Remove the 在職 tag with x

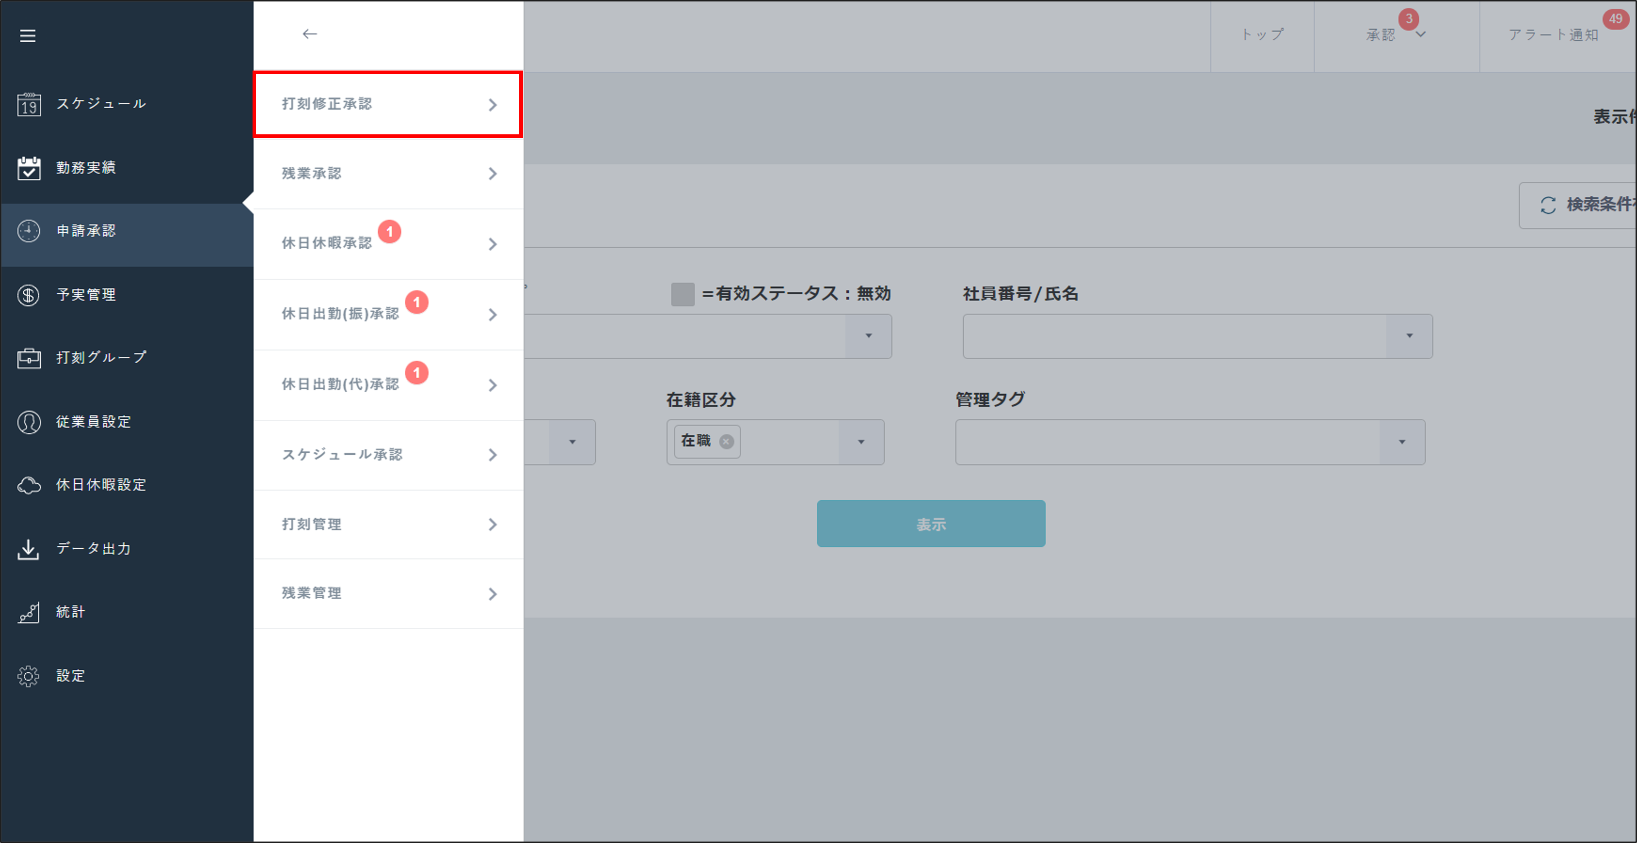[726, 441]
